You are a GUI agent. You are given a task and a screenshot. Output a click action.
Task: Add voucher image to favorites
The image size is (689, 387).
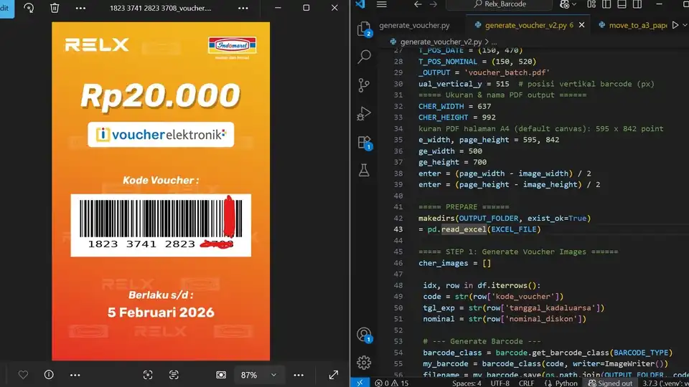point(23,375)
